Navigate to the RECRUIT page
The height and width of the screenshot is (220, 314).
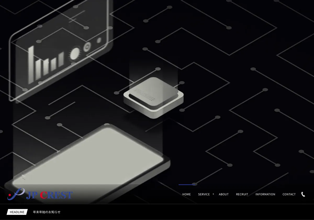[242, 194]
